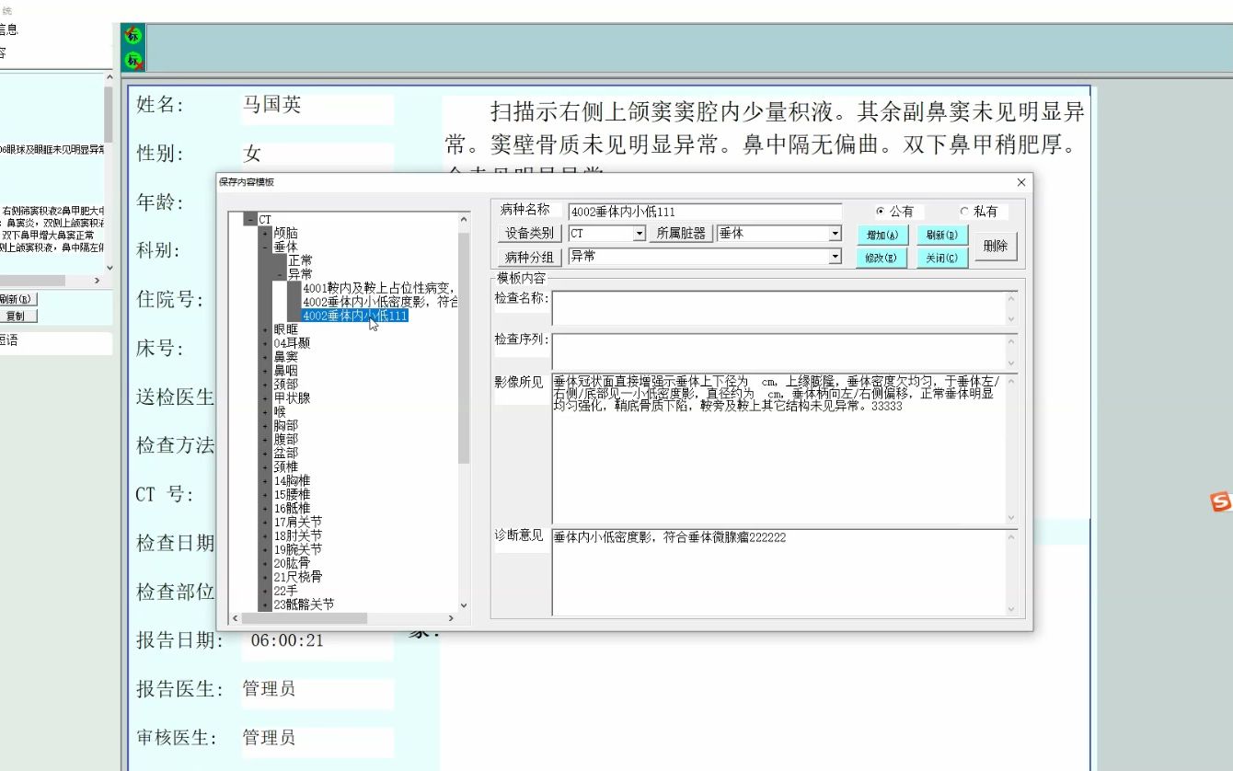This screenshot has height=771, width=1233.
Task: Select the 公有 radio button
Action: pyautogui.click(x=881, y=211)
